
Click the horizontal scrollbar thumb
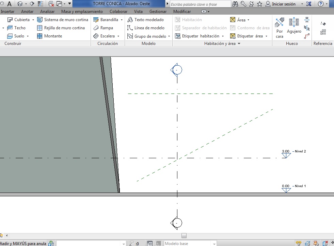pos(184,235)
